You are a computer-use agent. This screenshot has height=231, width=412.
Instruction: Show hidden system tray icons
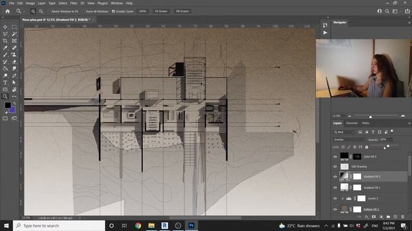[326, 225]
